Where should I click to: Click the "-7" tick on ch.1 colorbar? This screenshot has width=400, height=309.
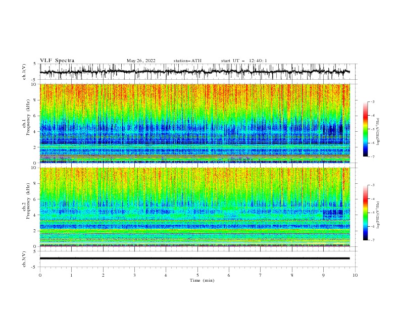372,157
